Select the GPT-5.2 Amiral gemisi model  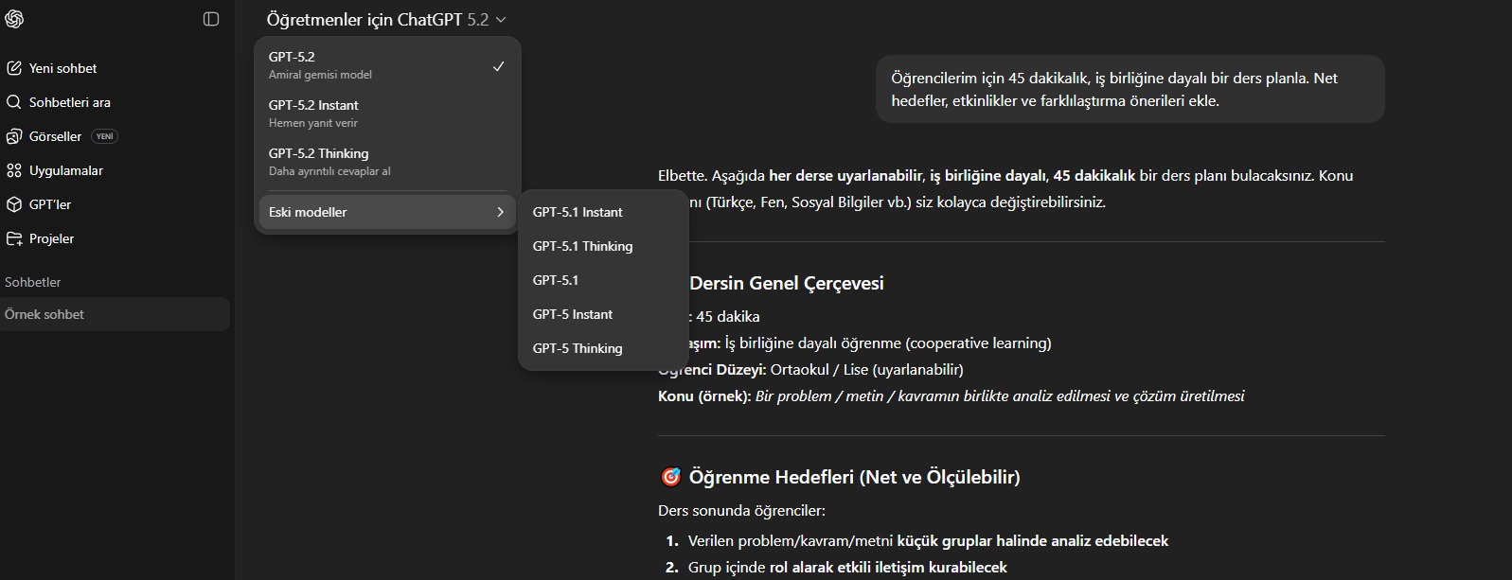(387, 65)
